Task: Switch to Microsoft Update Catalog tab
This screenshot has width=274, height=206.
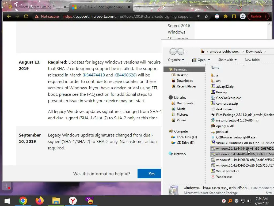Action: pos(33,7)
